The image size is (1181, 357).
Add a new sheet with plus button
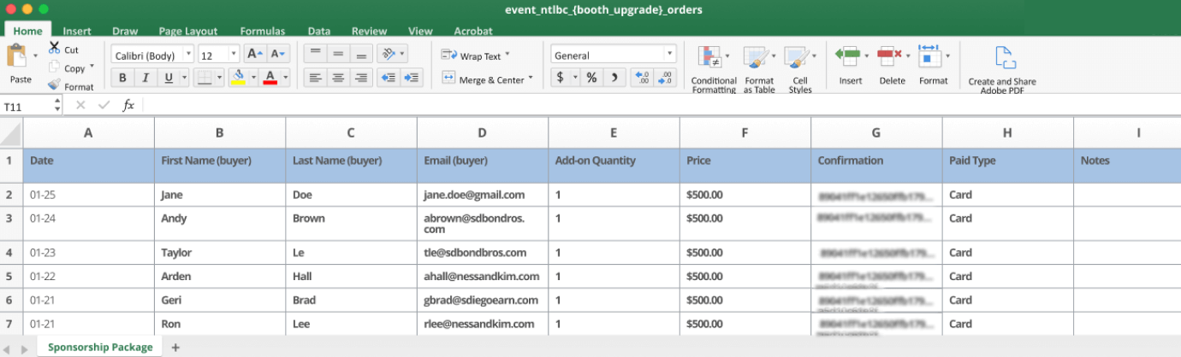pos(175,348)
